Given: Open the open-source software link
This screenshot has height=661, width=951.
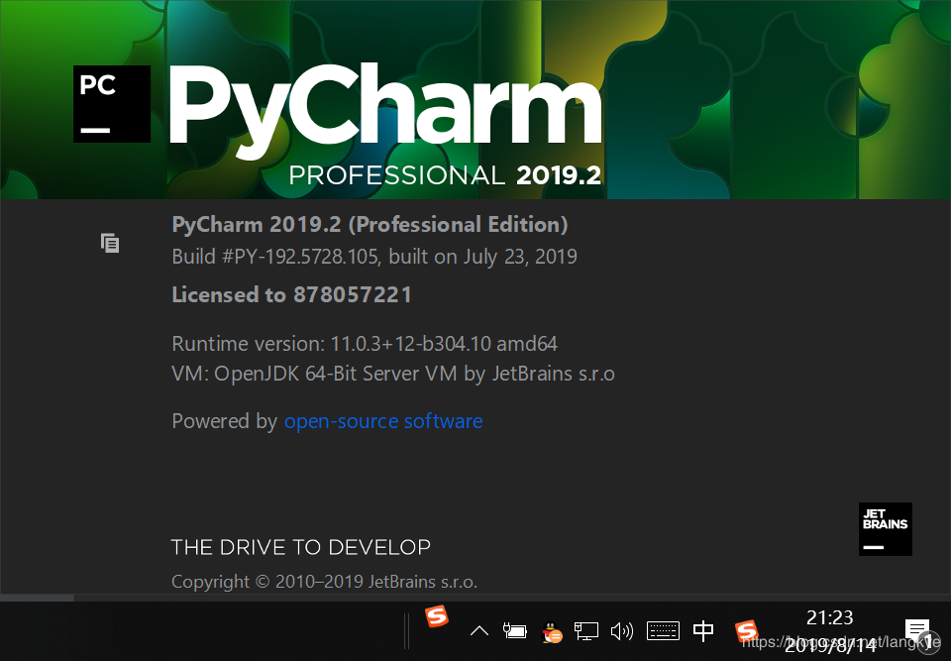Looking at the screenshot, I should coord(383,421).
